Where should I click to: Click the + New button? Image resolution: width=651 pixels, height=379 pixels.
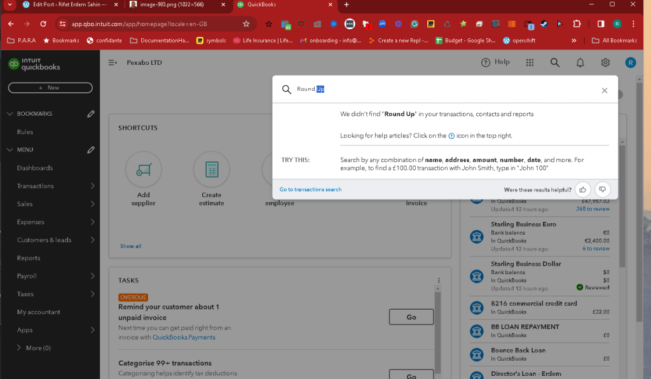coord(50,88)
